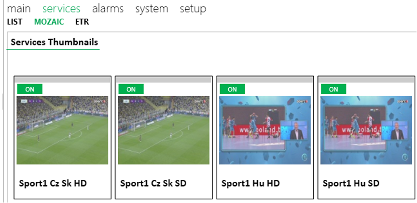Open Sport1 Cz Sk SD football thumbnail
Screen dimensions: 417x203
point(164,130)
